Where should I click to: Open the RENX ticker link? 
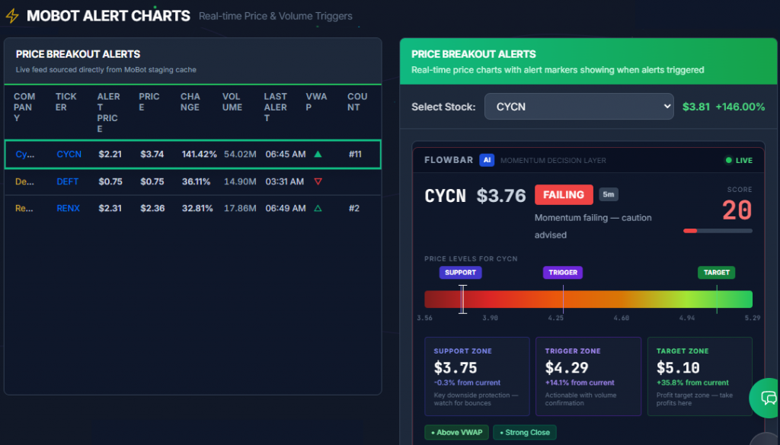[68, 209]
